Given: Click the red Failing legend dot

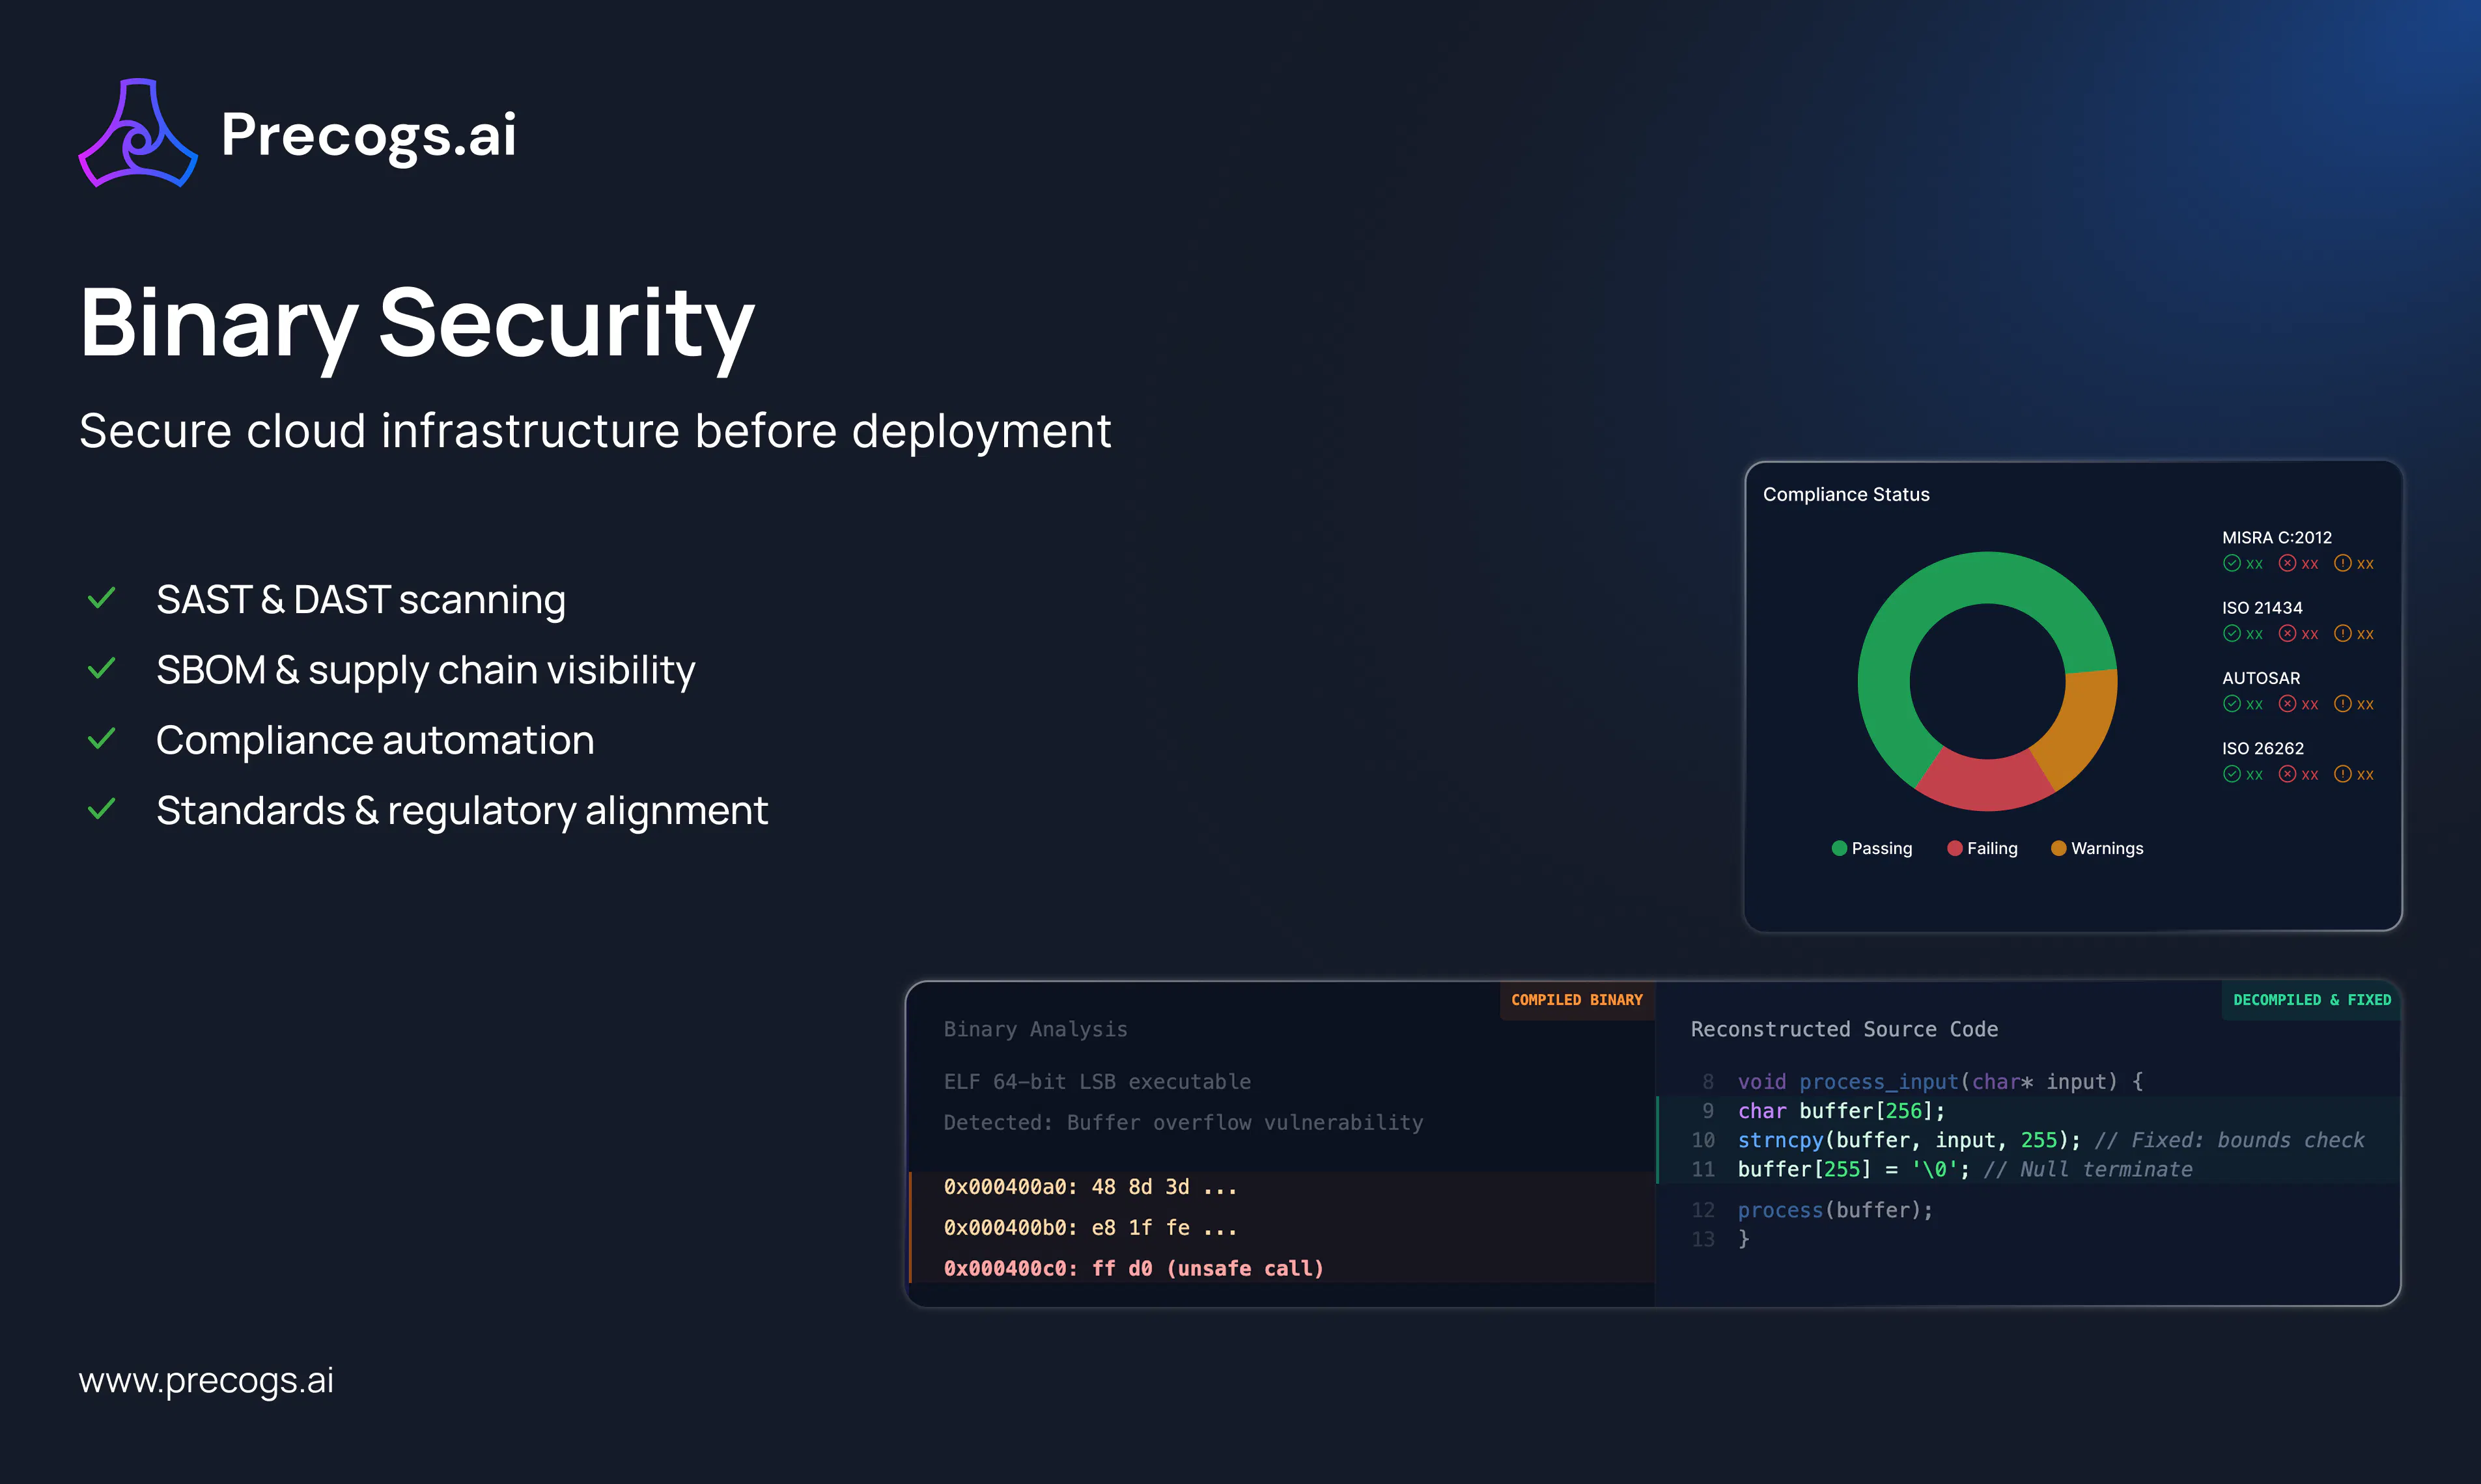Looking at the screenshot, I should click(x=1955, y=848).
